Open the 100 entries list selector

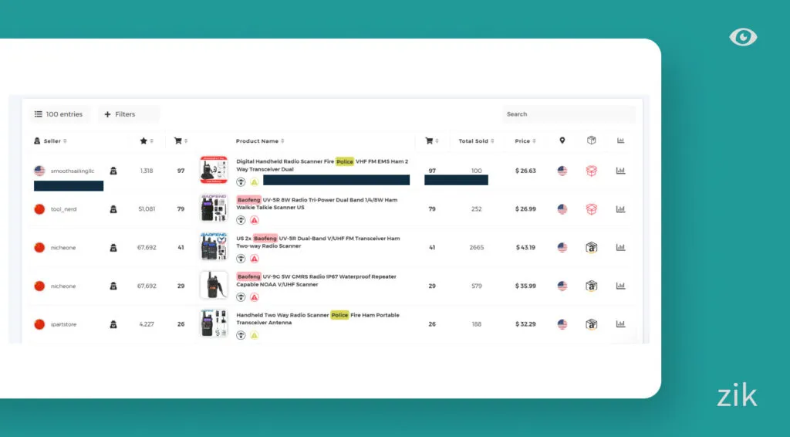coord(59,114)
